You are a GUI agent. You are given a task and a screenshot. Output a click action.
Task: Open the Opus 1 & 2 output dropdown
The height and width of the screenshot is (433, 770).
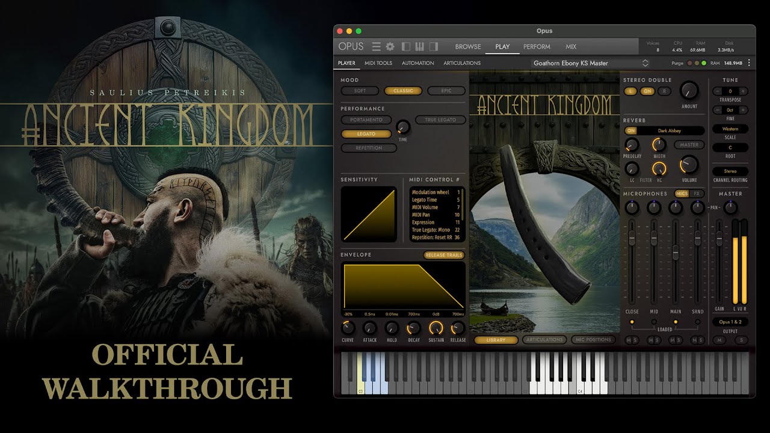click(x=730, y=322)
